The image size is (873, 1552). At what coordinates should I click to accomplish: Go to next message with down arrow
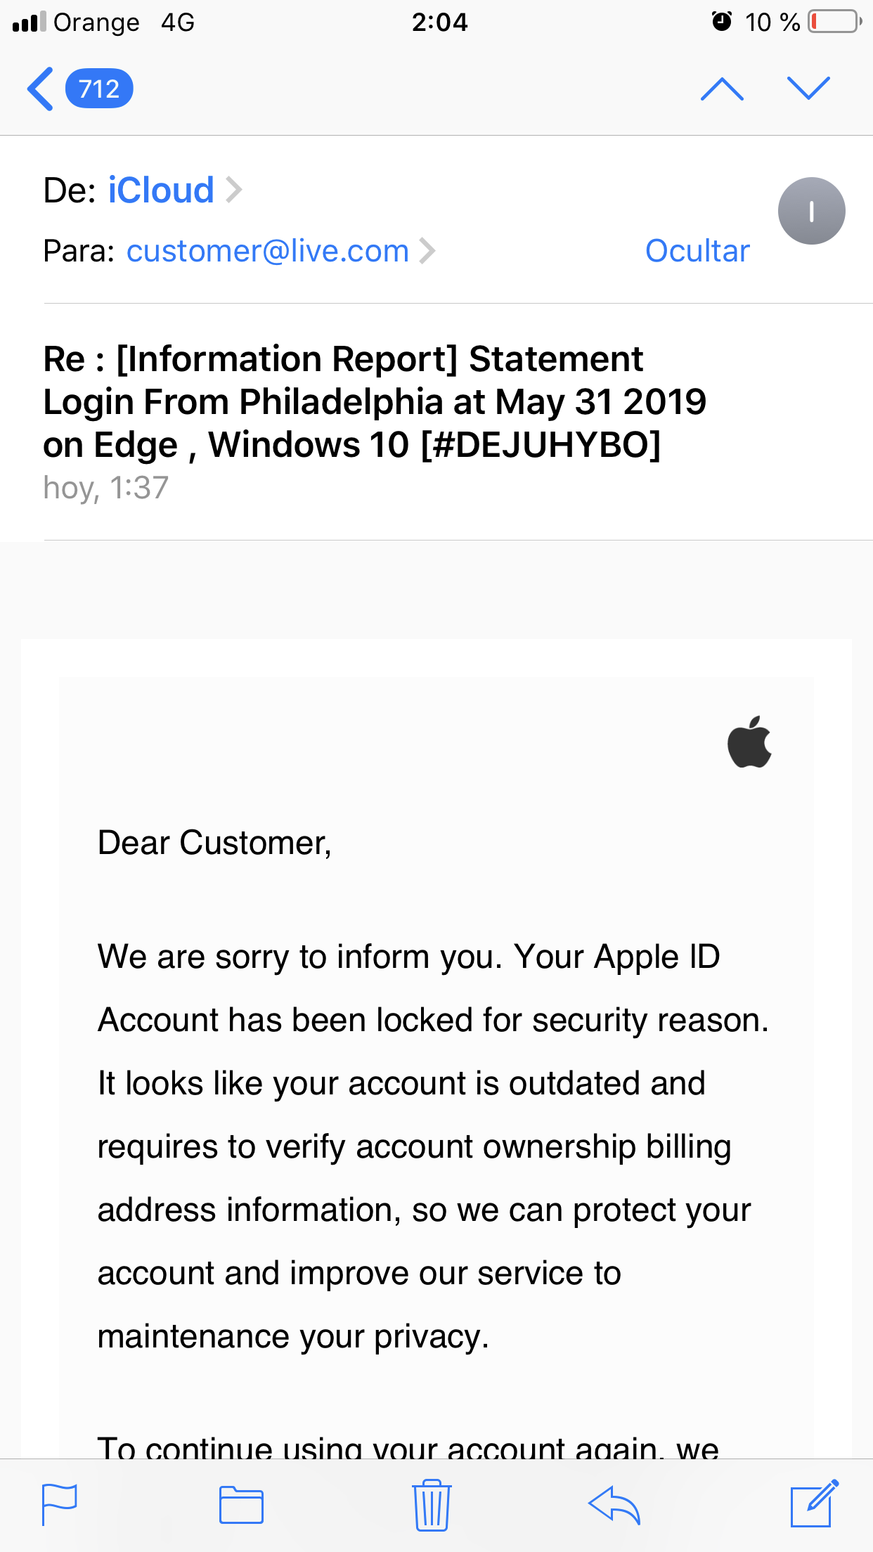tap(808, 89)
